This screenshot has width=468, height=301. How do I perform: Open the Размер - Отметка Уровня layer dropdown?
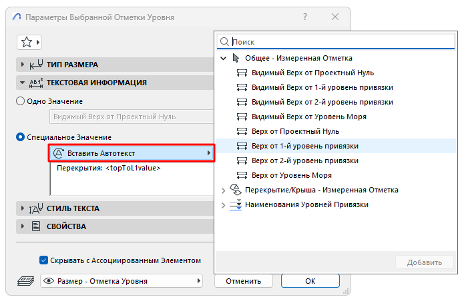(x=122, y=281)
